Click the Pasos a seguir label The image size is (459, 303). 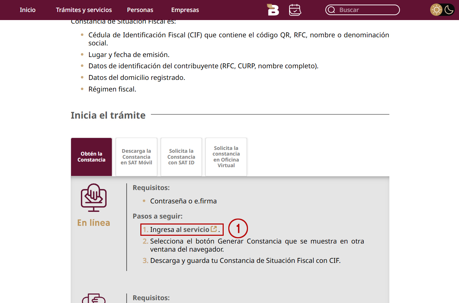pyautogui.click(x=158, y=216)
